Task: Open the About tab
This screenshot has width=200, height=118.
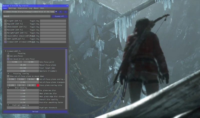Action: click(36, 8)
